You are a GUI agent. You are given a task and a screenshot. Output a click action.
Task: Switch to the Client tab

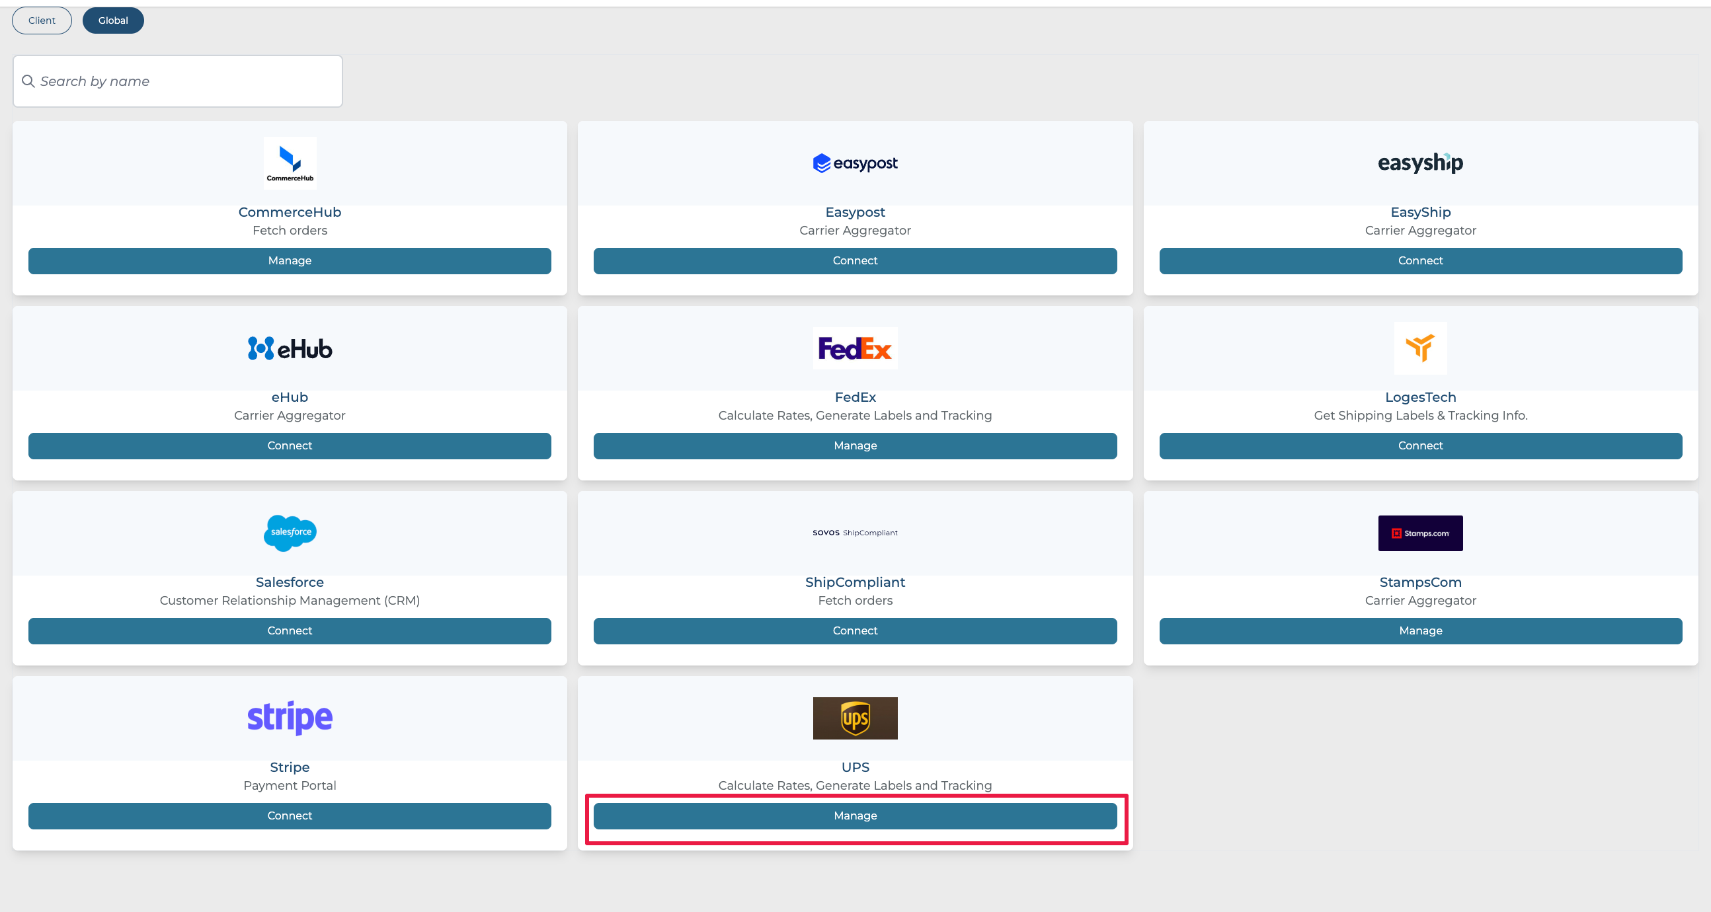[x=42, y=20]
